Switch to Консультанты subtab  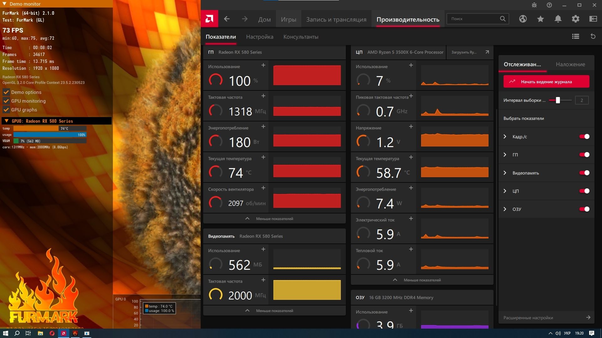coord(301,37)
